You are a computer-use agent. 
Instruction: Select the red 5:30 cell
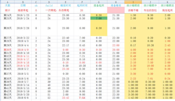click(150, 74)
